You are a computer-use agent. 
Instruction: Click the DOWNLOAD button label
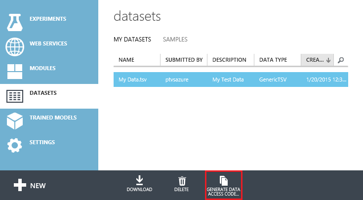[x=139, y=189]
